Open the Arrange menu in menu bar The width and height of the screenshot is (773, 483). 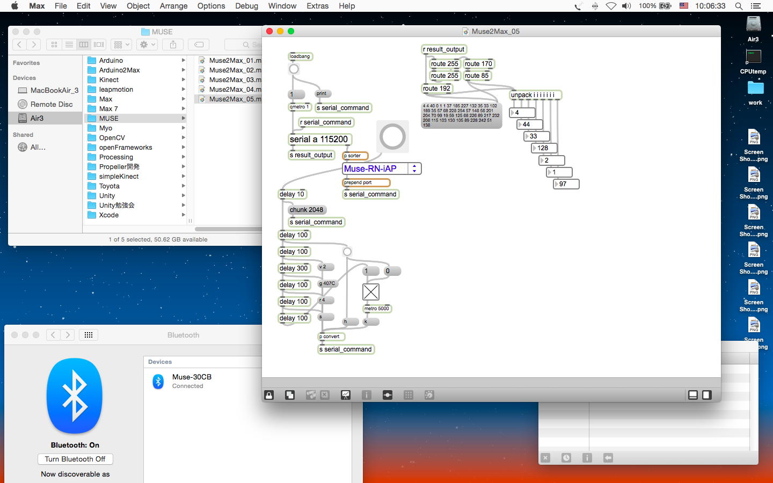tap(173, 6)
